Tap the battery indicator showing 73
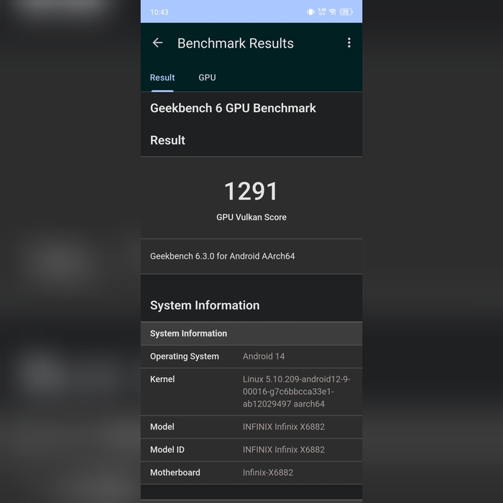The height and width of the screenshot is (503, 503). point(346,12)
